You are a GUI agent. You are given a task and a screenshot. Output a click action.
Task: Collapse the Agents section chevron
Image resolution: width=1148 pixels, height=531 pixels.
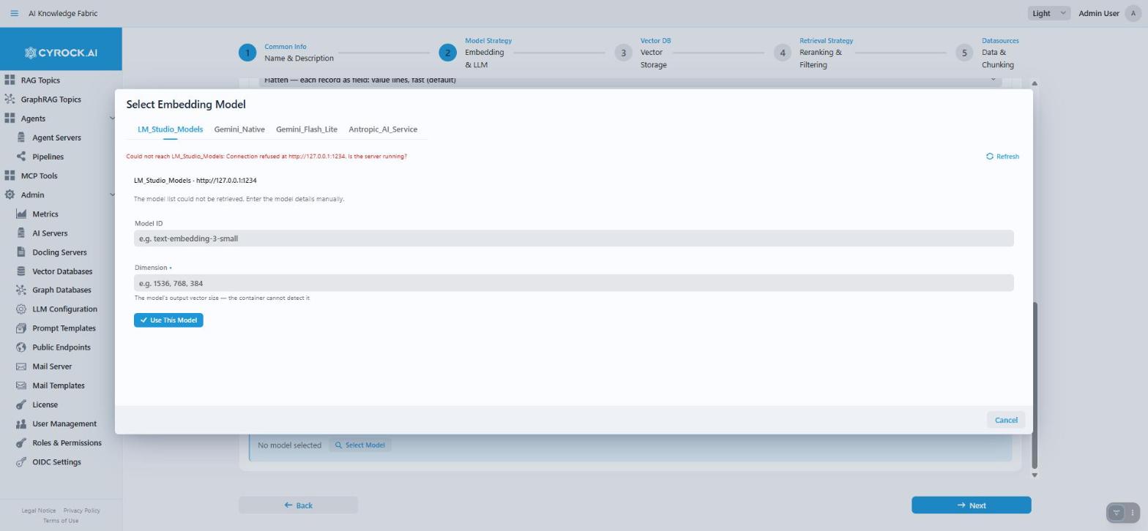[112, 118]
